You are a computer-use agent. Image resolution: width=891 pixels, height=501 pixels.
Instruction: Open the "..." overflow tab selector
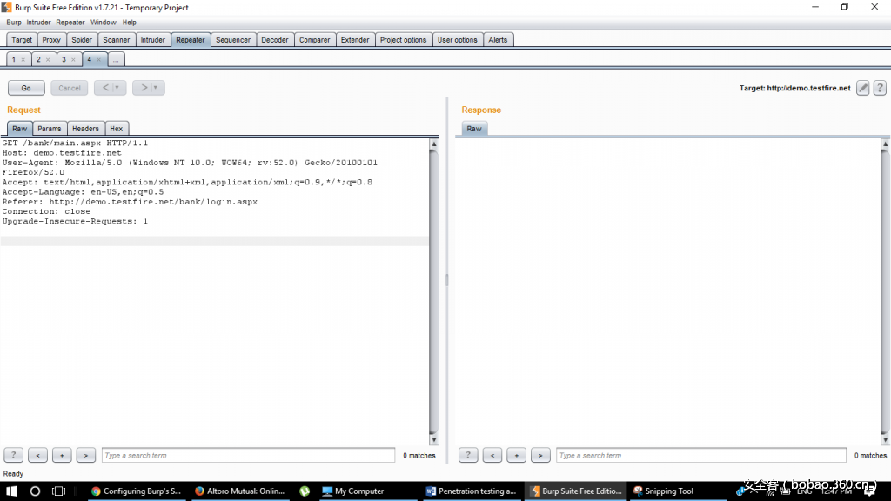click(x=116, y=59)
